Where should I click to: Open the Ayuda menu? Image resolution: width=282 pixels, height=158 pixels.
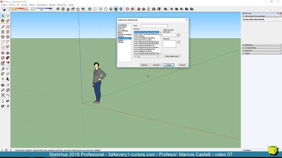click(x=70, y=5)
